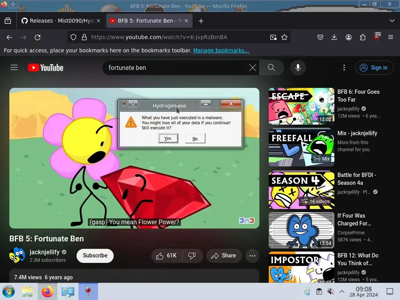Reload the current page
Viewport: 400px width, 300px height.
pos(37,37)
